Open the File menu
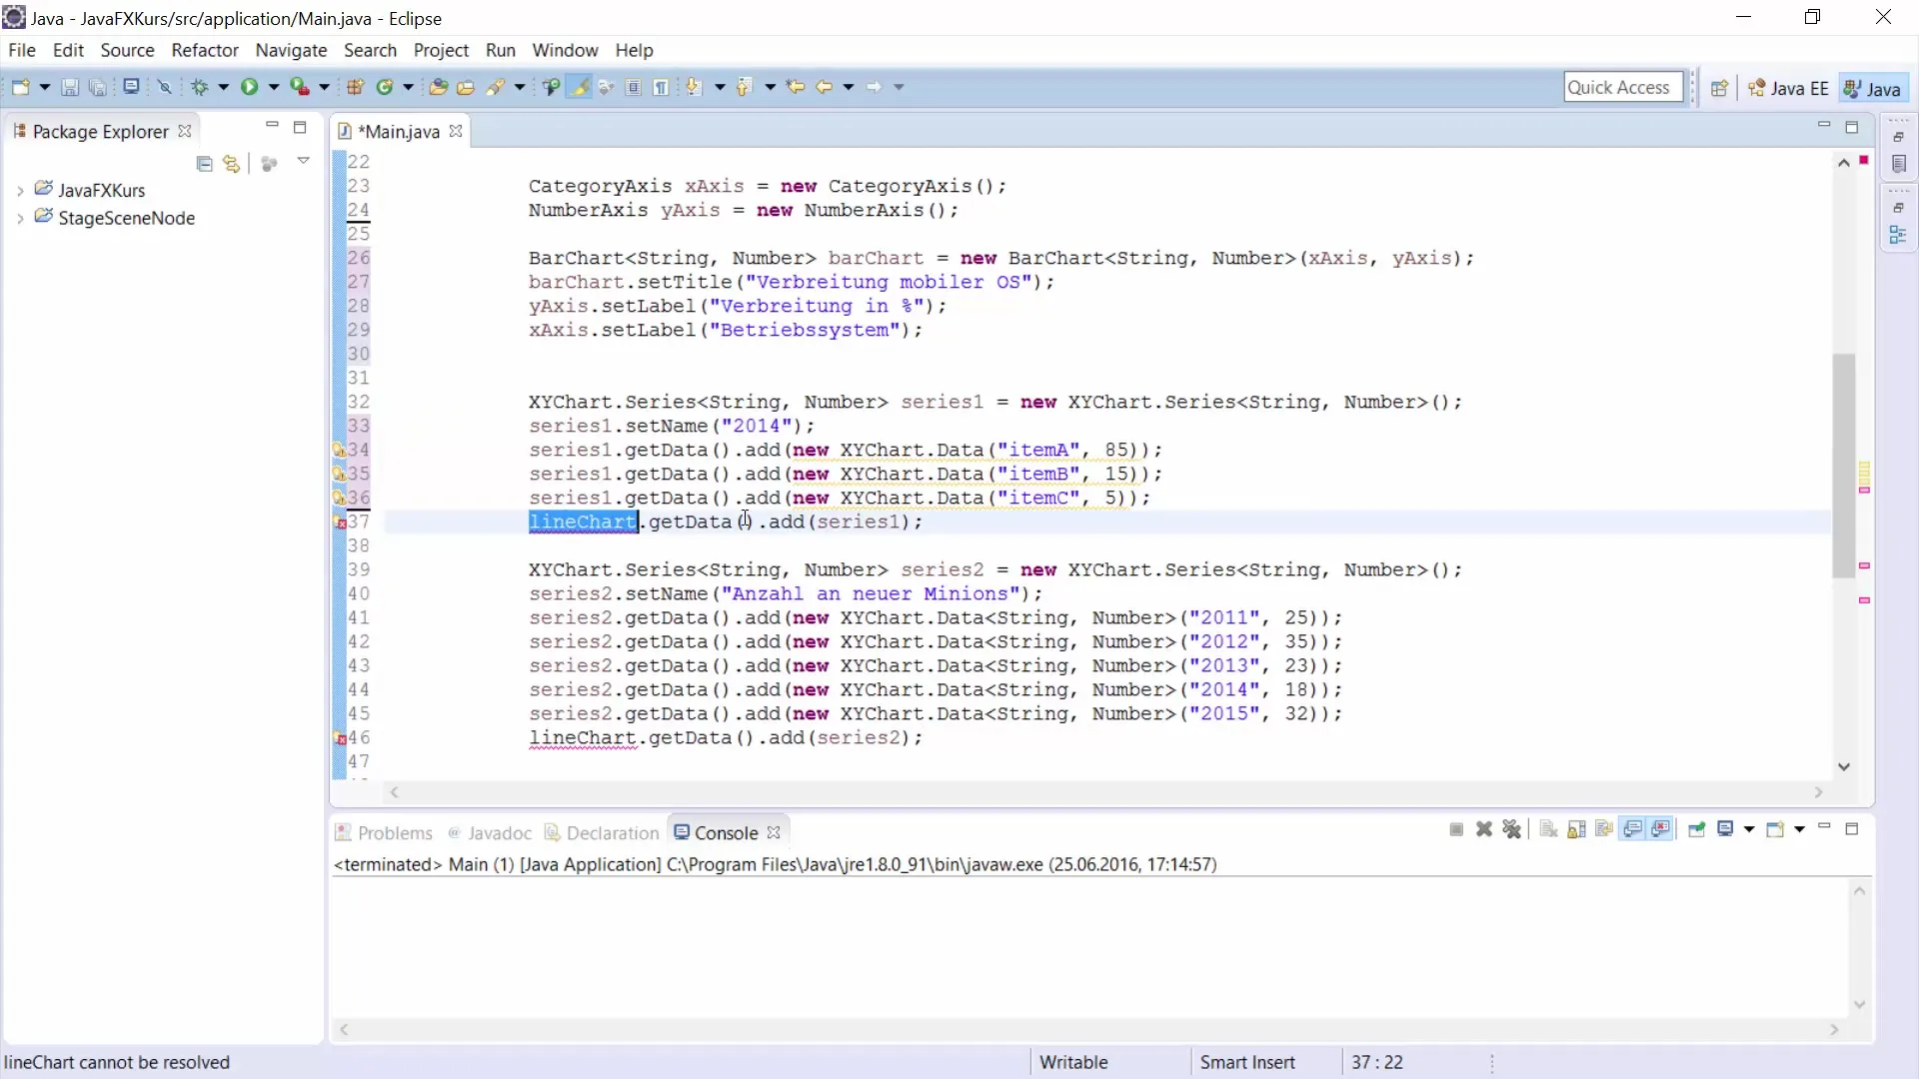Screen dimensions: 1919x1079 (22, 50)
